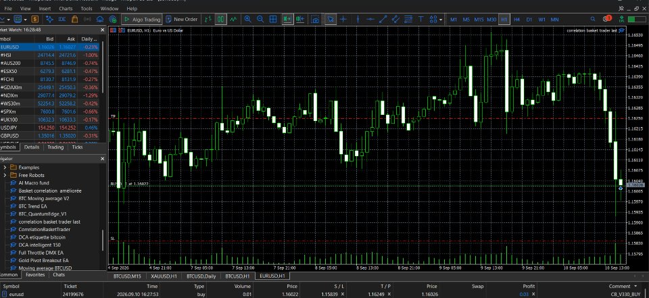Switch chart to bar chart mode
The height and width of the screenshot is (298, 649).
[208, 19]
